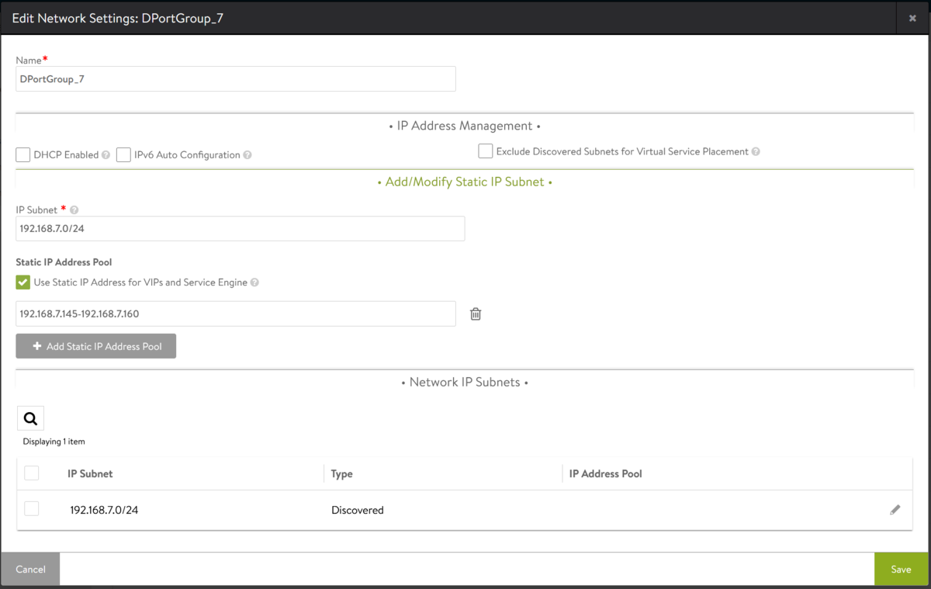
Task: Click help icon beside IPv6 Auto Configuration
Action: point(247,155)
